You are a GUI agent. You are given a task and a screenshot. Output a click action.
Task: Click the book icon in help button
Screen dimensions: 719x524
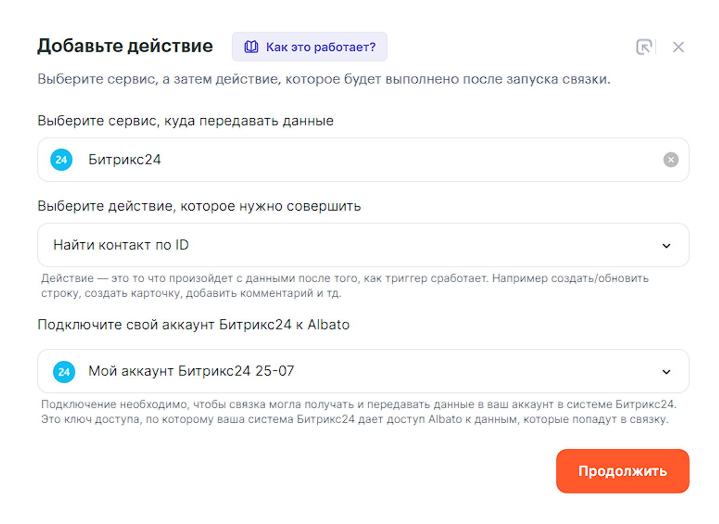(251, 47)
